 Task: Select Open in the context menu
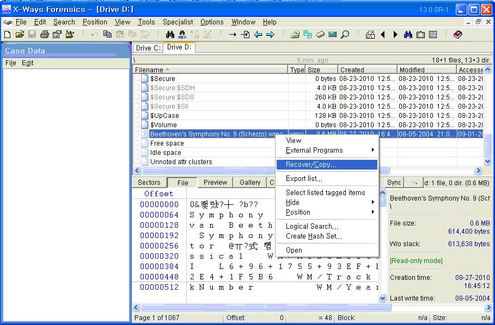coord(327,251)
